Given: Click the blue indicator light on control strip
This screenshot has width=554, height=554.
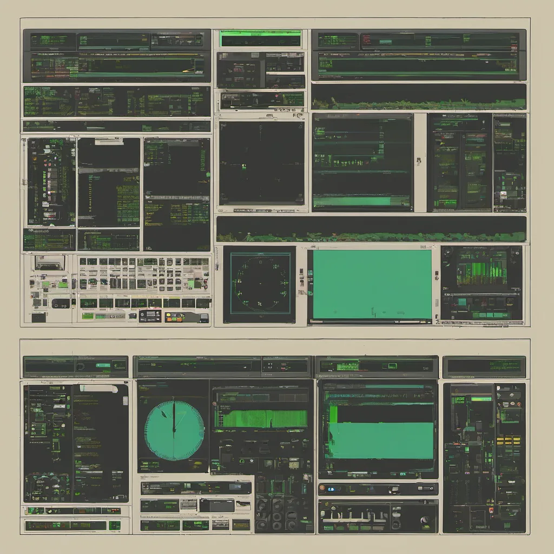Looking at the screenshot, I should coord(331,489).
